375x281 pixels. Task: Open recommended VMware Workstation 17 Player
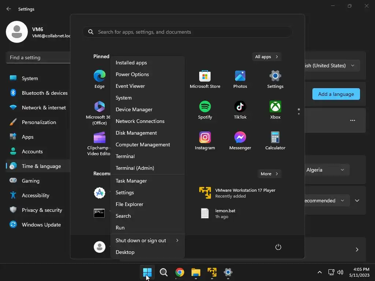coord(237,193)
